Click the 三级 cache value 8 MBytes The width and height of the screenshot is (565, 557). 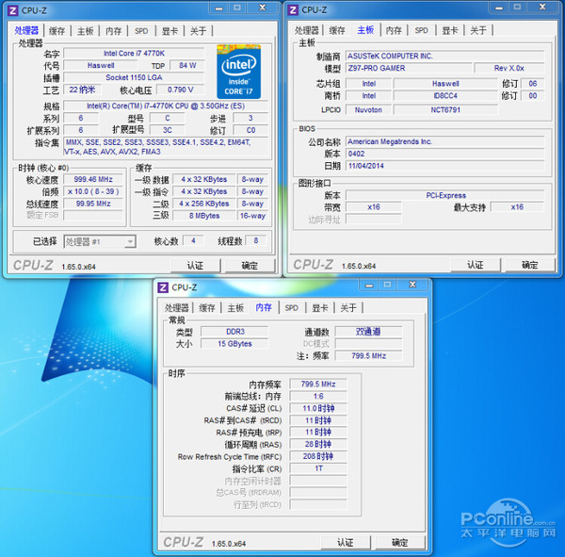click(x=204, y=216)
